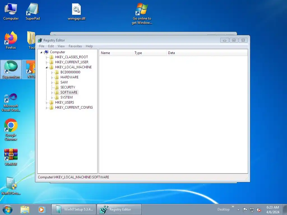Image resolution: width=287 pixels, height=215 pixels.
Task: Open the View menu
Action: (x=61, y=46)
